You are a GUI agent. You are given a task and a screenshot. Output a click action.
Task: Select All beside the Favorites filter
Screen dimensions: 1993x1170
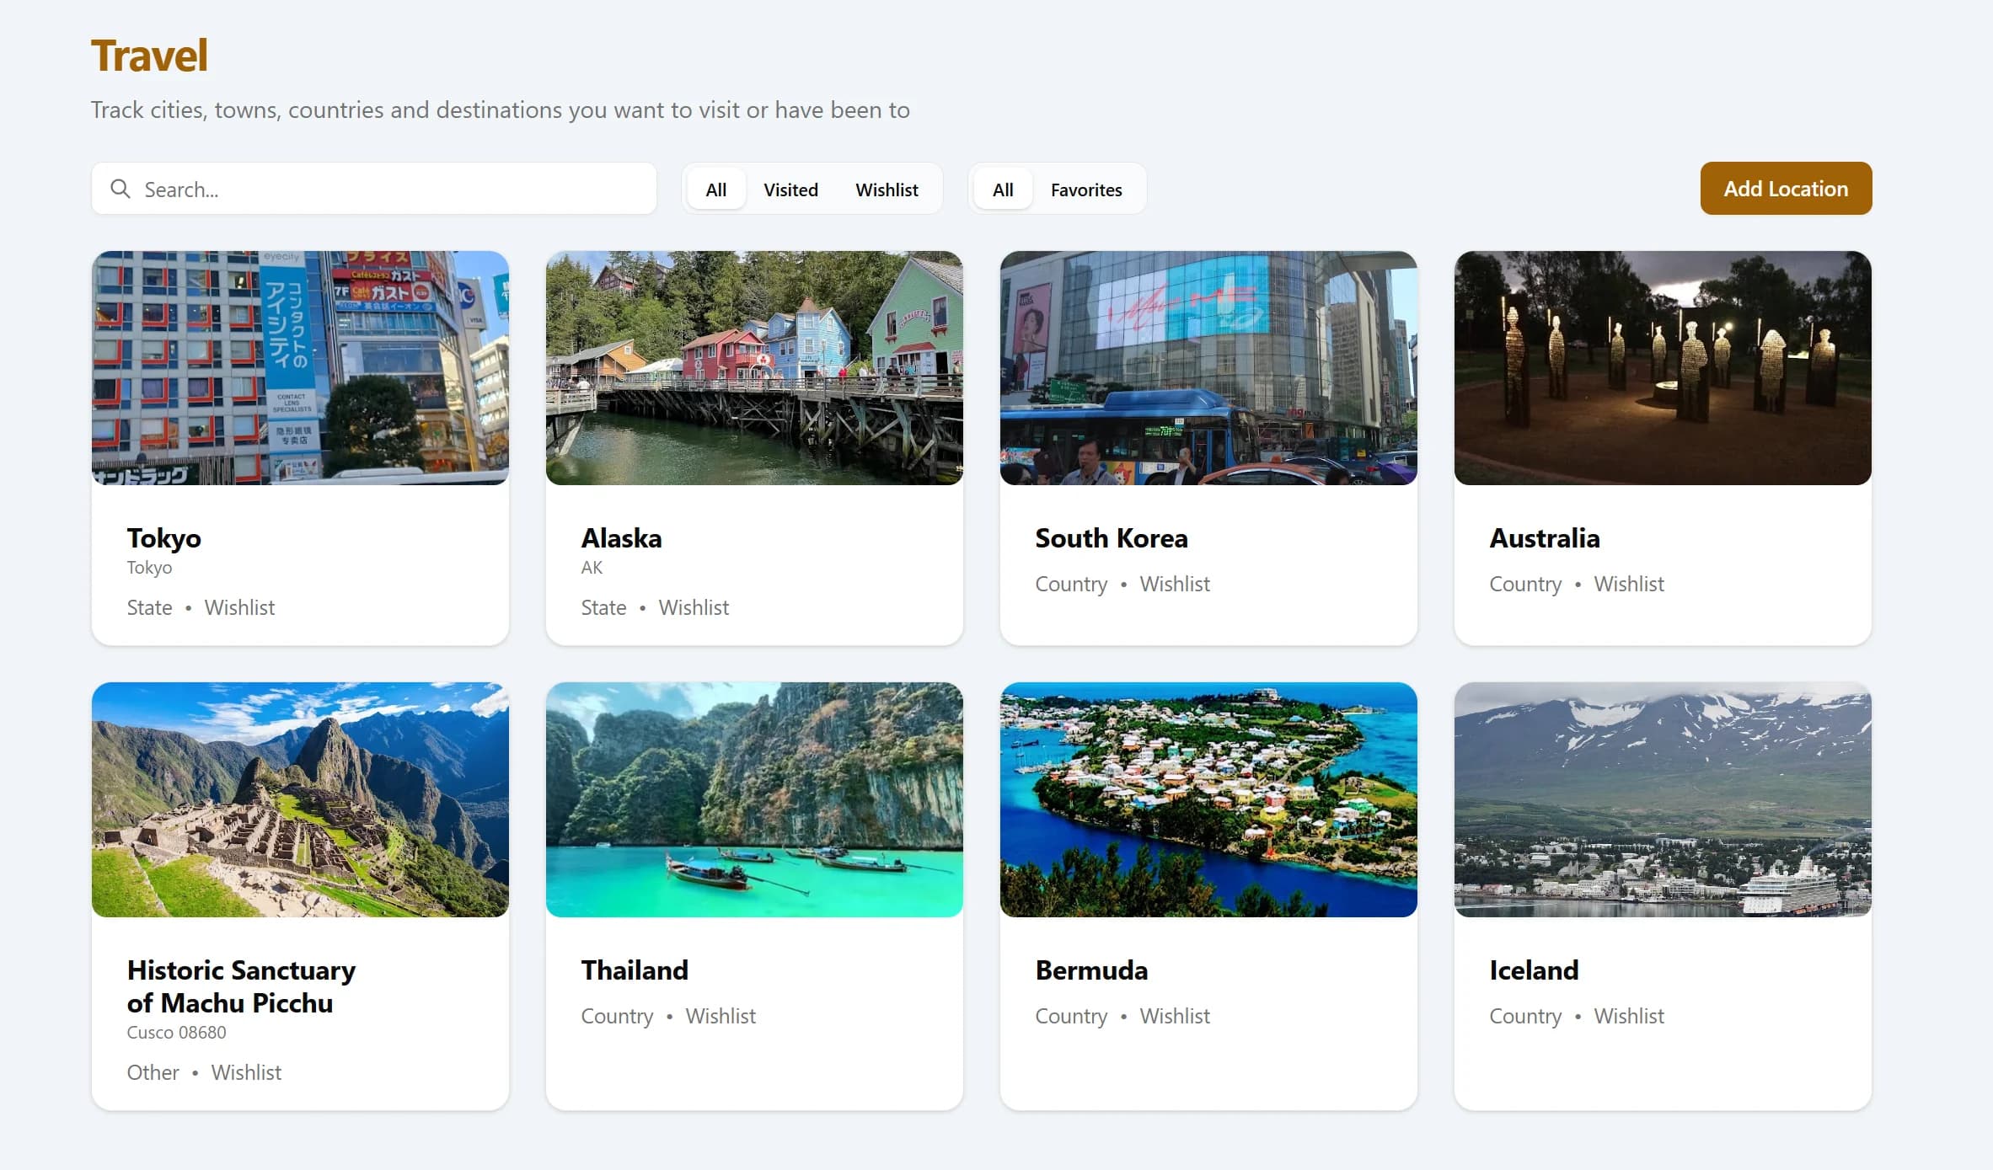click(1002, 190)
